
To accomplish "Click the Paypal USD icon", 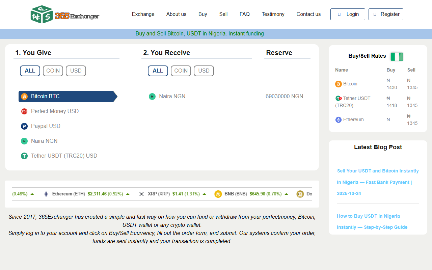I will (24, 126).
